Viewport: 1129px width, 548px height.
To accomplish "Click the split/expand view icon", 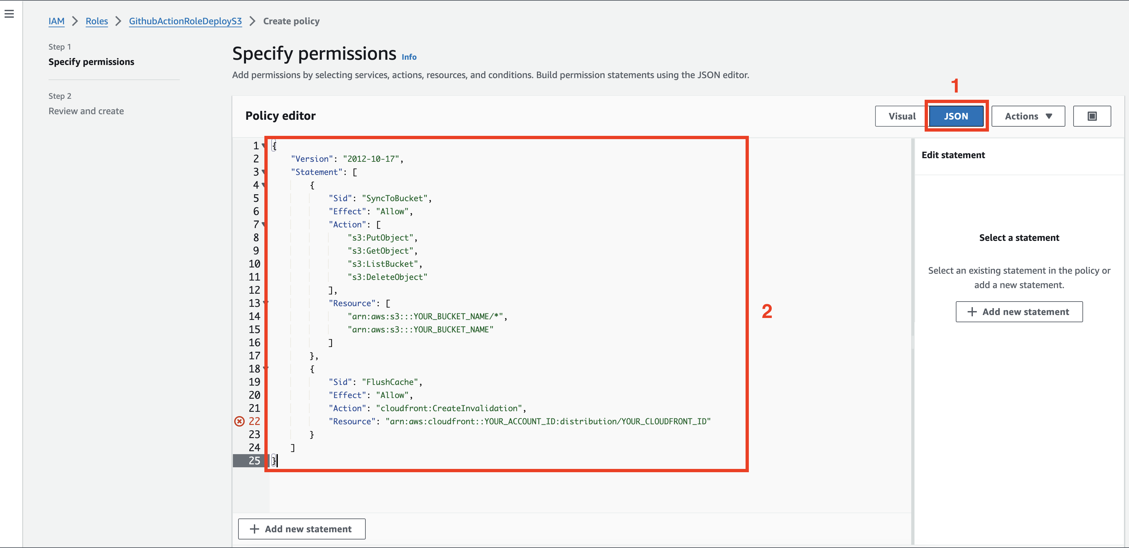I will pyautogui.click(x=1092, y=115).
